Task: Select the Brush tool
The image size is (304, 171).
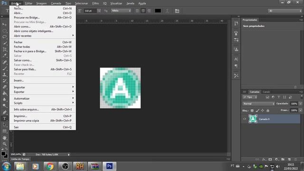Action: click(4, 68)
